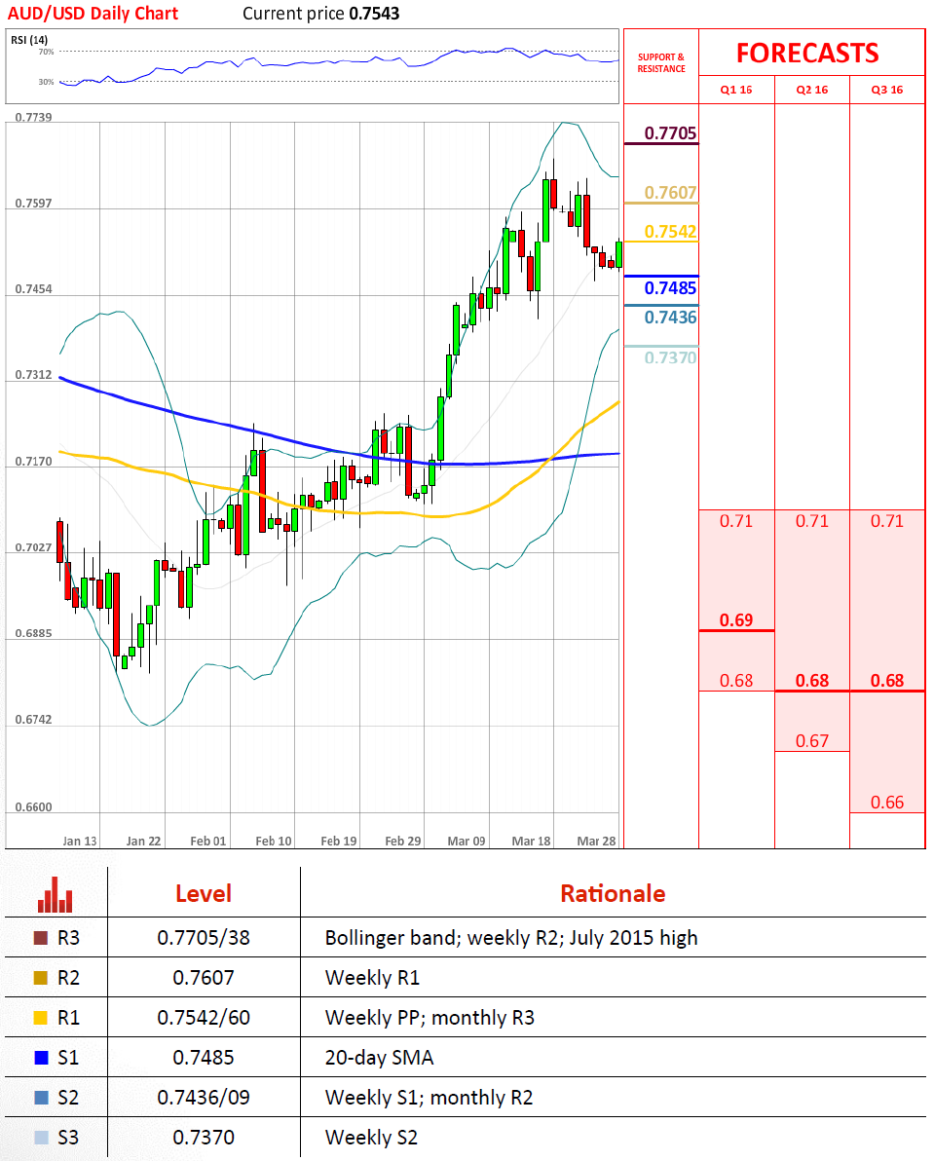
Task: Click the Weekly S1; monthly R2 rationale
Action: [430, 1098]
